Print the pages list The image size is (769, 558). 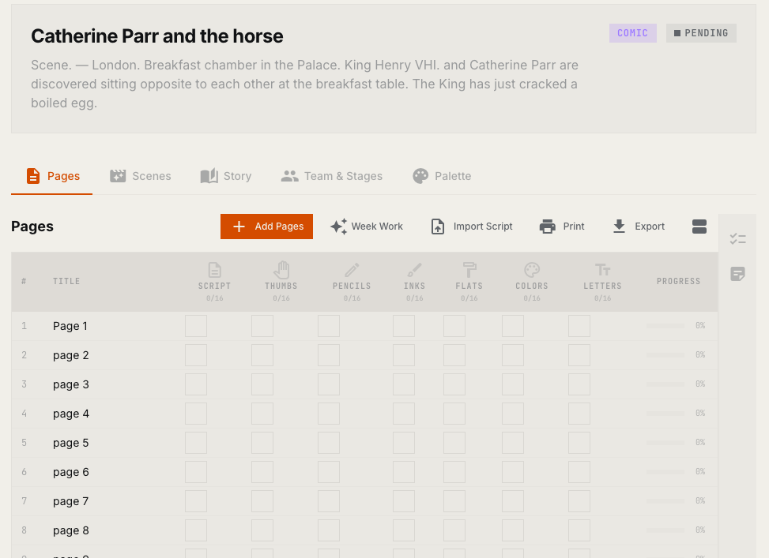(x=562, y=227)
